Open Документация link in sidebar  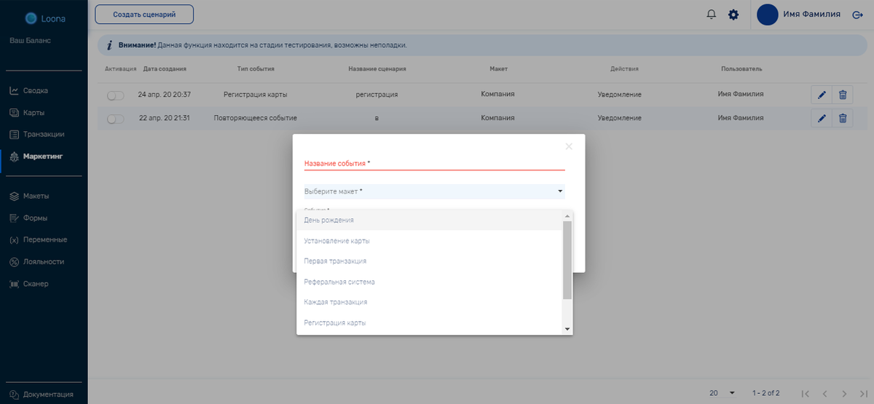42,395
